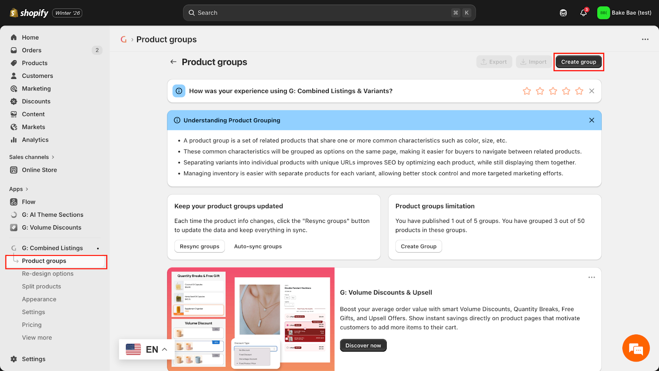Viewport: 659px width, 371px height.
Task: Click the Markets globe icon
Action: 14,127
